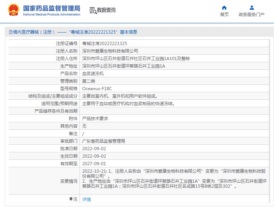Select approval department 广东省药品监督管理局
Viewport: 274px width, 207px height.
click(104, 141)
